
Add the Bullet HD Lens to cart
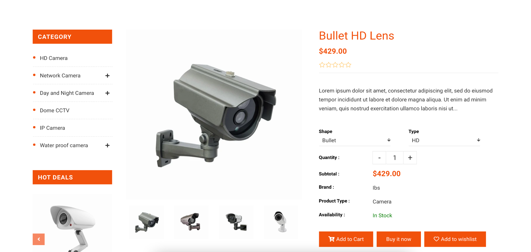346,239
